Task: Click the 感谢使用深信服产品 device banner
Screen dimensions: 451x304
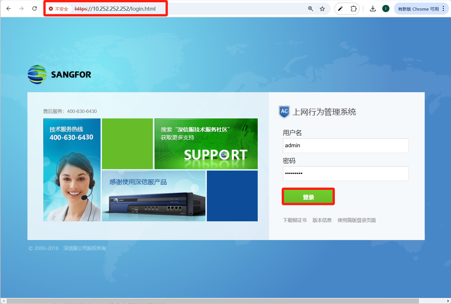Action: pos(154,196)
